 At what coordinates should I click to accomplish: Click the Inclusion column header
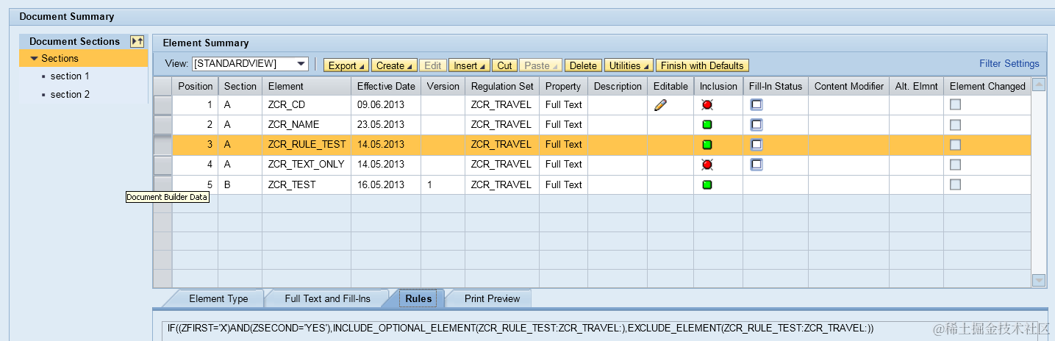coord(718,86)
